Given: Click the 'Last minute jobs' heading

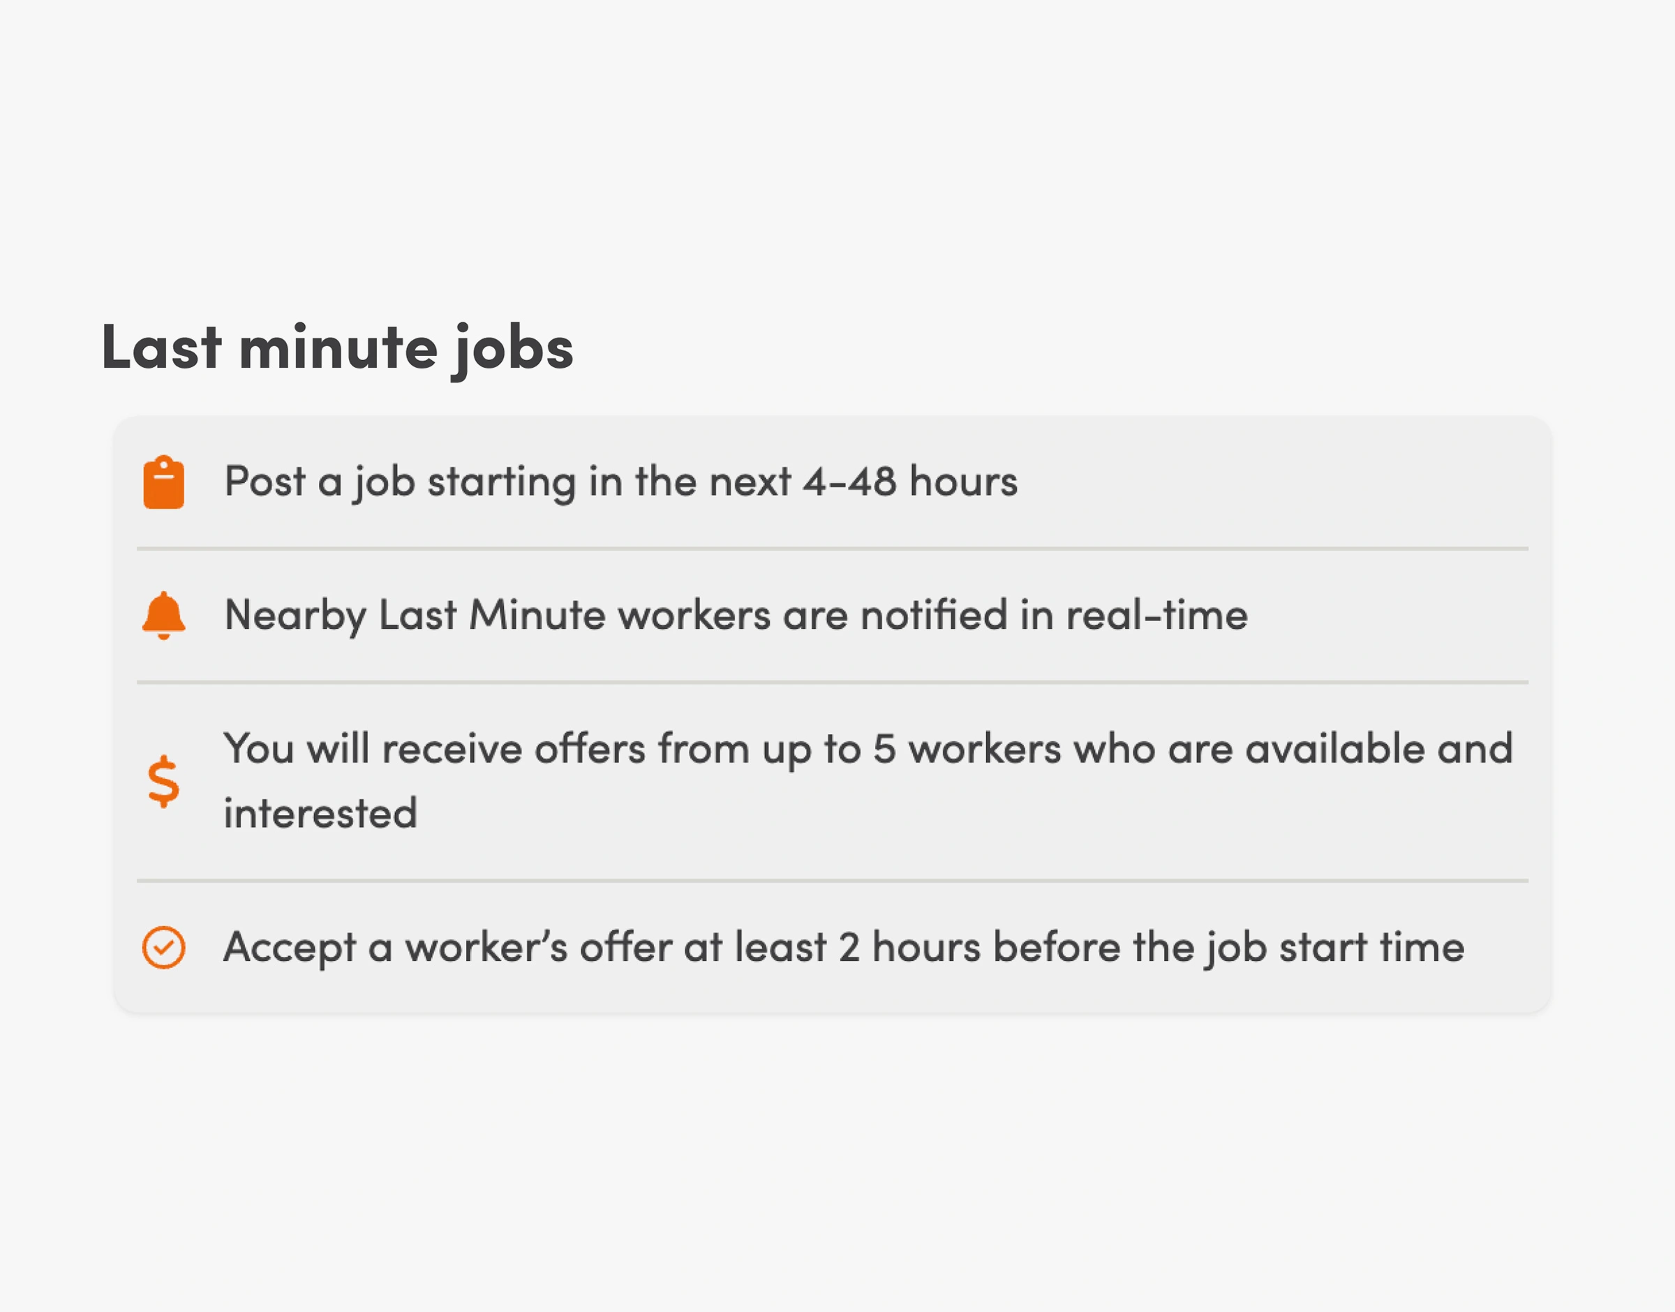Looking at the screenshot, I should tap(337, 350).
